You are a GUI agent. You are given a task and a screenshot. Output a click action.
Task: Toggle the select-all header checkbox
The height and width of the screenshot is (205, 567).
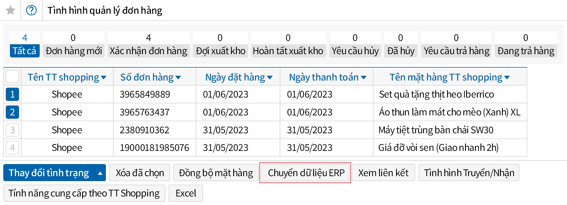click(x=12, y=77)
